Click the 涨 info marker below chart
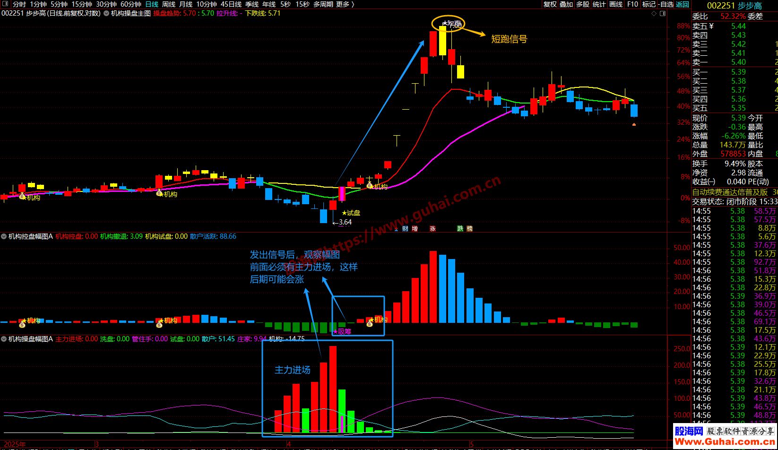Screen dimensions: 778x450 coord(432,229)
